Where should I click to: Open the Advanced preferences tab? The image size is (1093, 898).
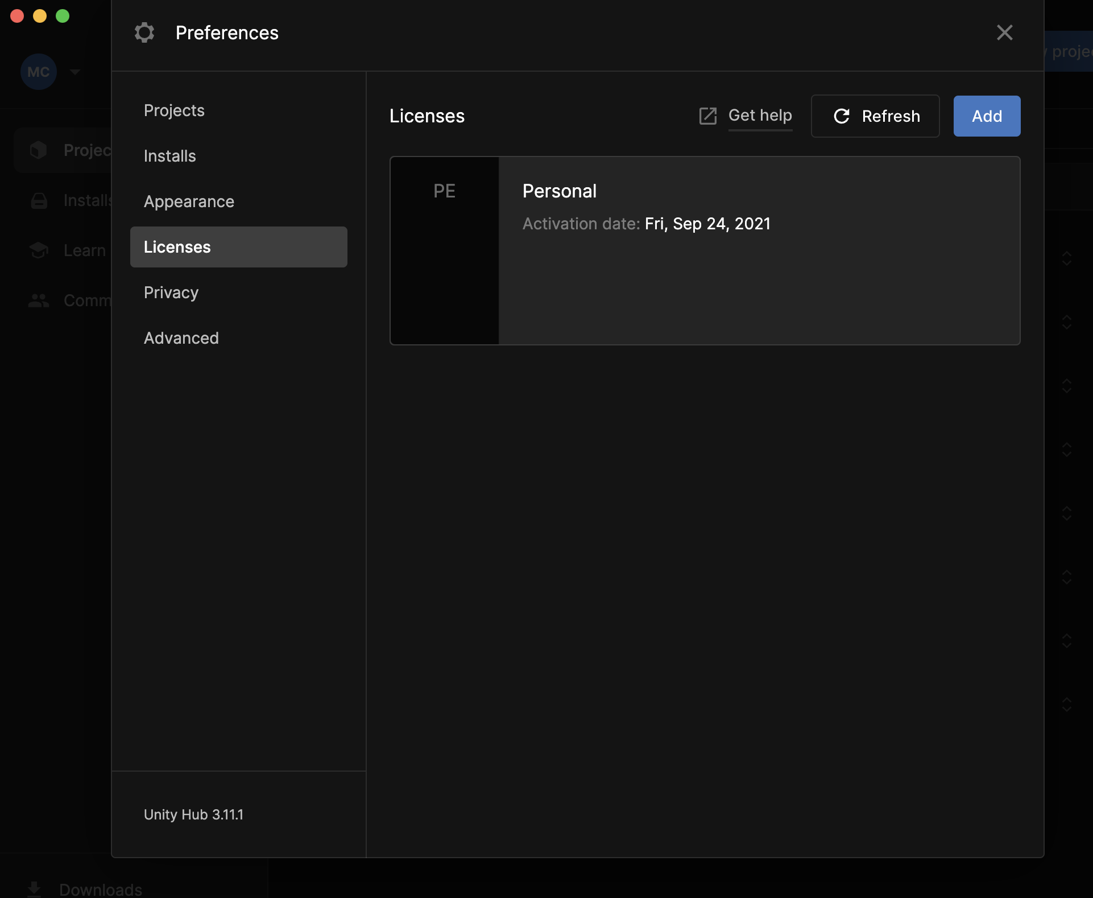[x=181, y=338]
